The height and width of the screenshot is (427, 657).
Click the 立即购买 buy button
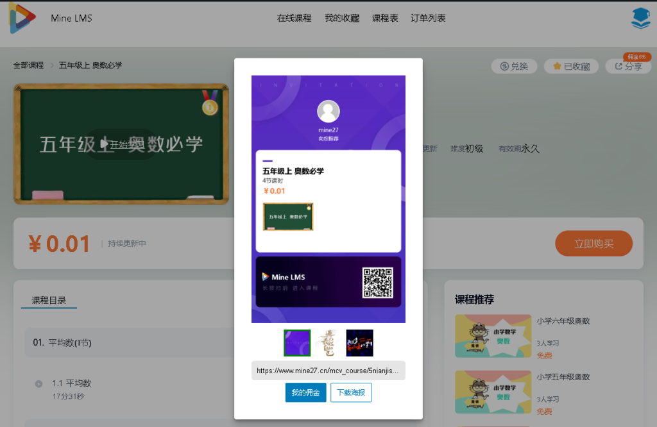[x=593, y=243]
